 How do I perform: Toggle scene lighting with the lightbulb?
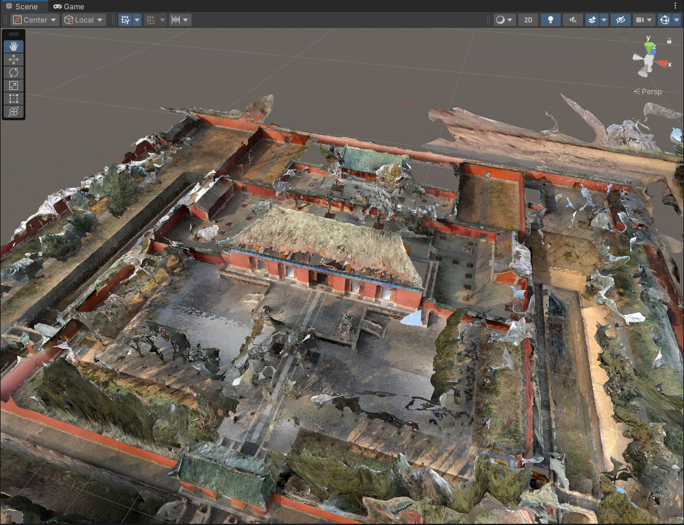[550, 20]
